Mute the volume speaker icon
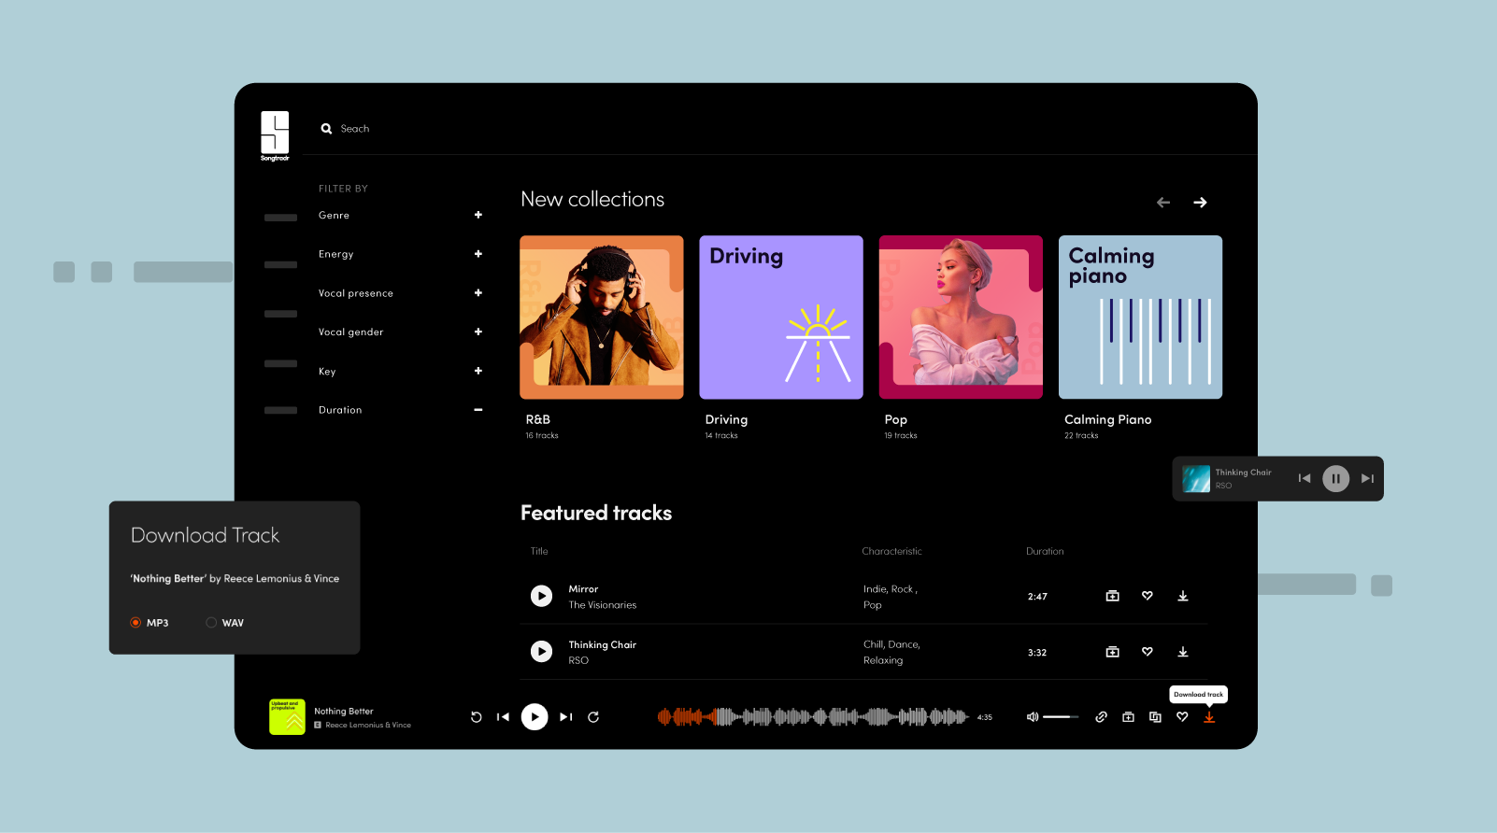The height and width of the screenshot is (833, 1497). (x=1033, y=717)
